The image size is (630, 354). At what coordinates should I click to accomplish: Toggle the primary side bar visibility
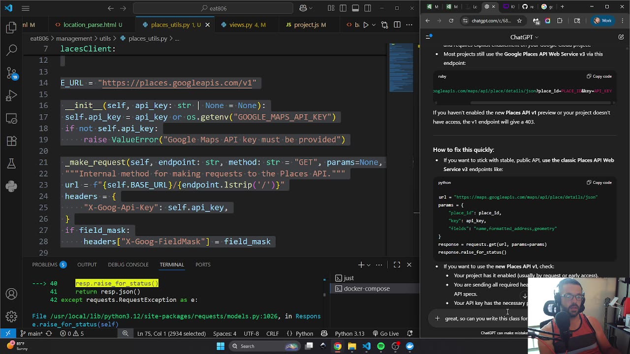343,8
